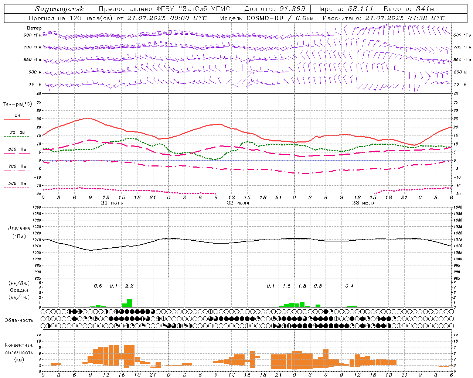Screen dimensions: 473x378
Task: Click the '(мм/1ч.)' precipitation unit label
Action: pos(19,297)
